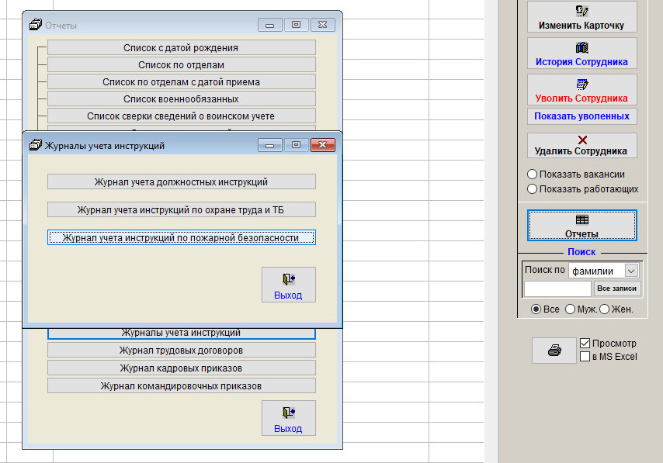Select Показать вакансии radio button
Image resolution: width=663 pixels, height=463 pixels.
pyautogui.click(x=532, y=174)
